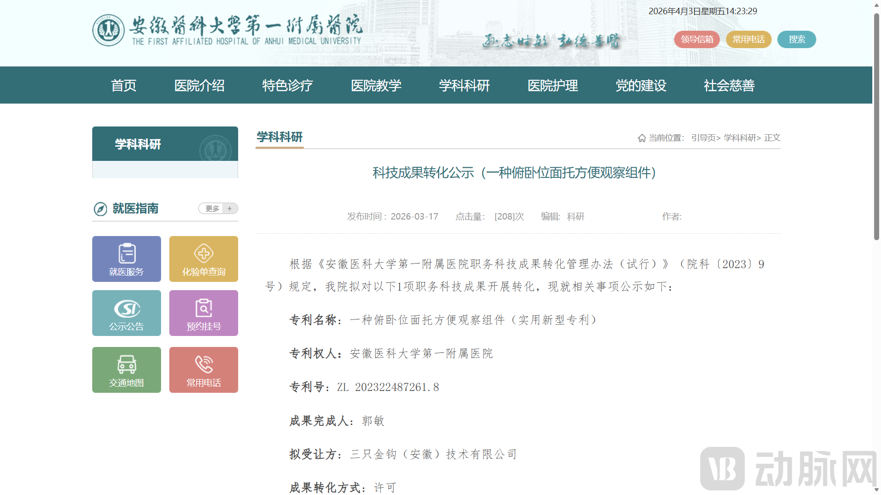Image resolution: width=881 pixels, height=495 pixels.
Task: Click the hospital logo at top left
Action: (x=225, y=30)
